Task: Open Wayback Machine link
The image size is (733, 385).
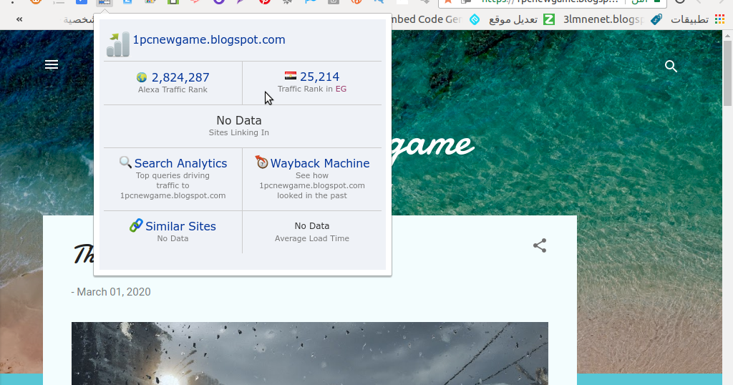Action: tap(320, 163)
